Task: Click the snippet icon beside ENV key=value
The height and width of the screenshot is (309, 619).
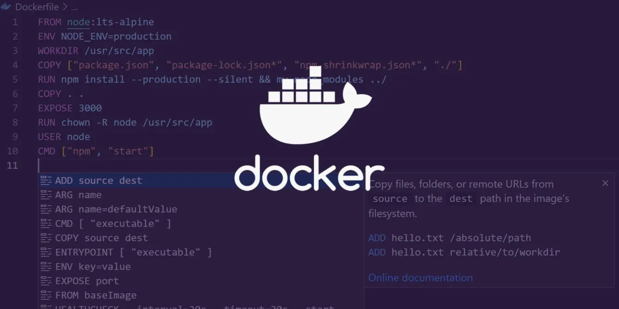Action: tap(46, 266)
